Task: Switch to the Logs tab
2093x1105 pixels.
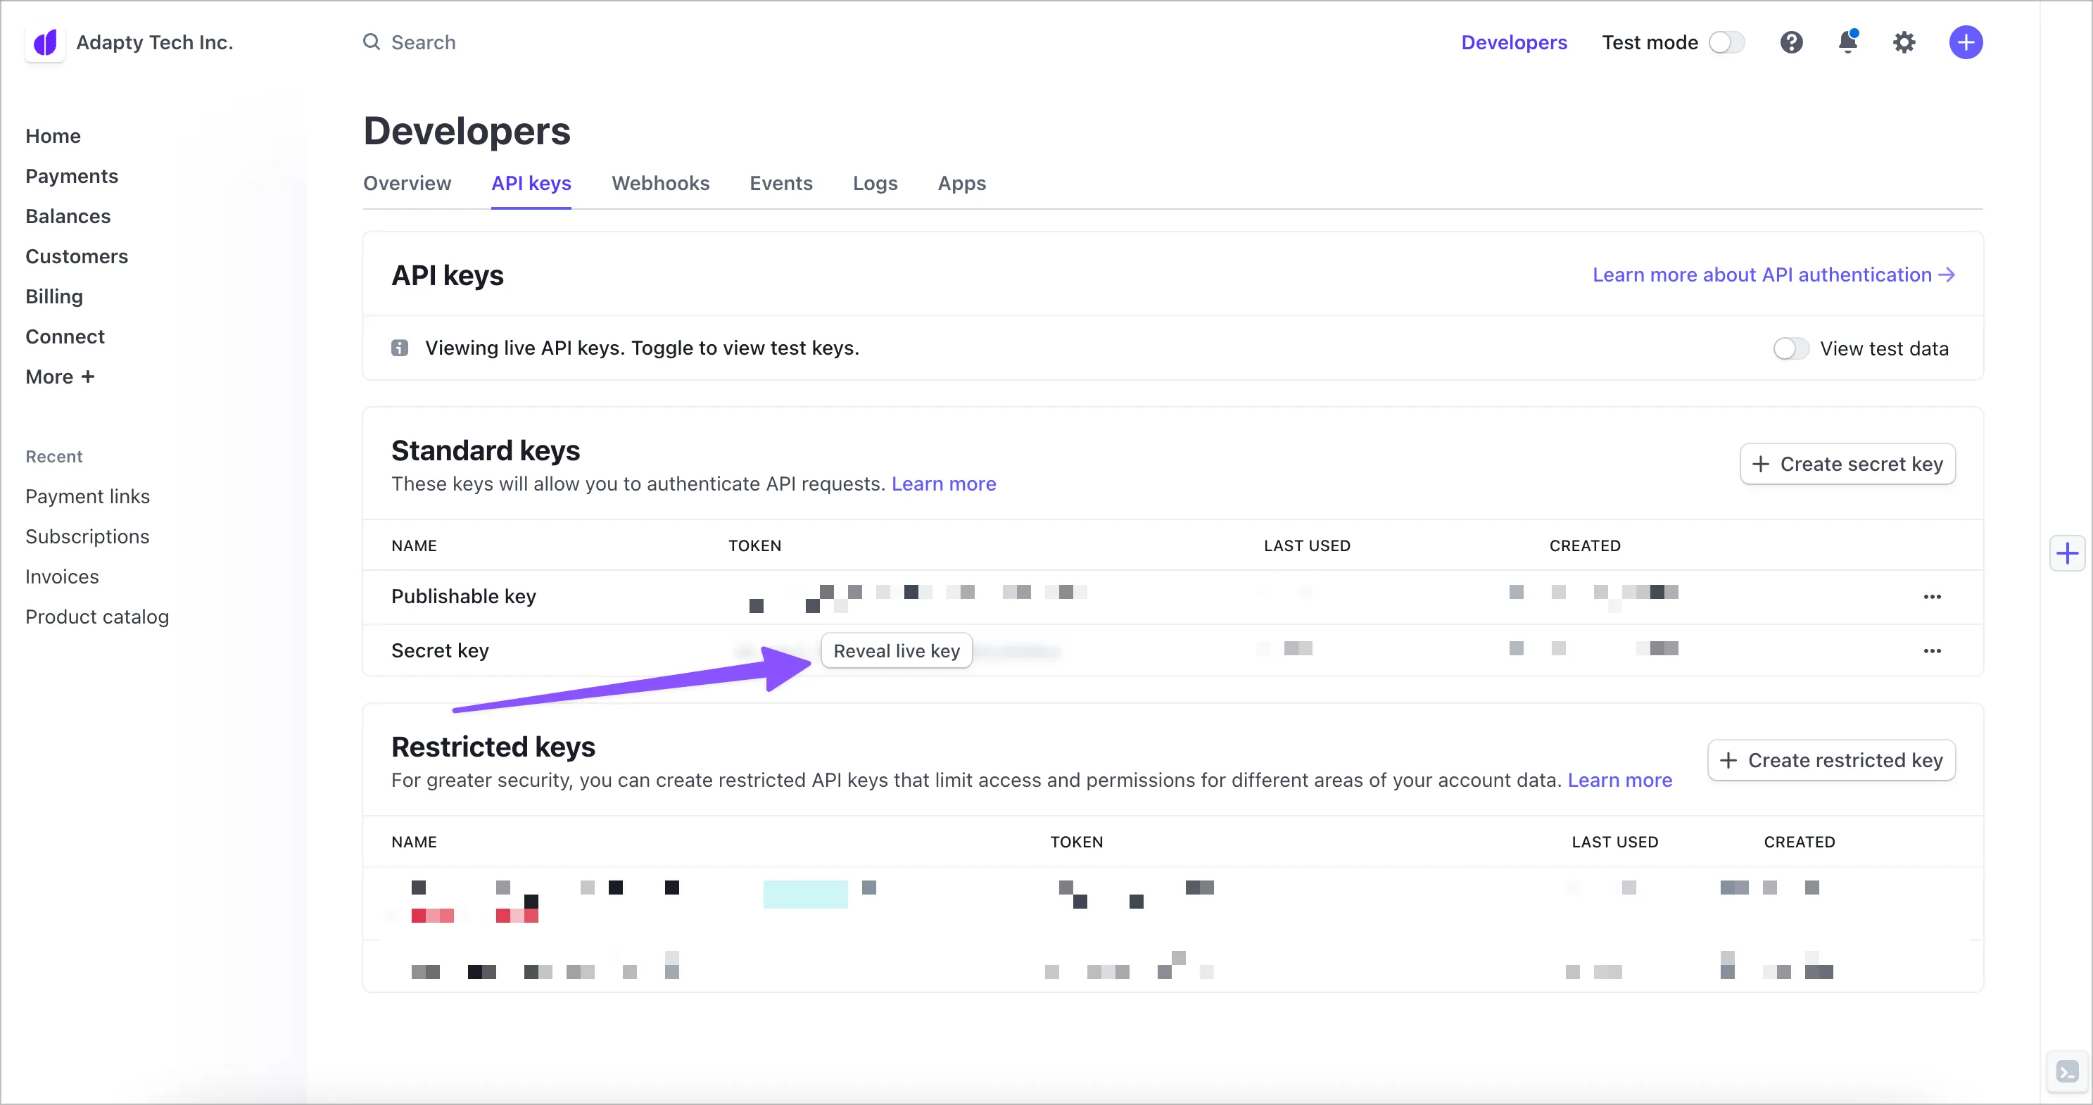Action: point(874,184)
